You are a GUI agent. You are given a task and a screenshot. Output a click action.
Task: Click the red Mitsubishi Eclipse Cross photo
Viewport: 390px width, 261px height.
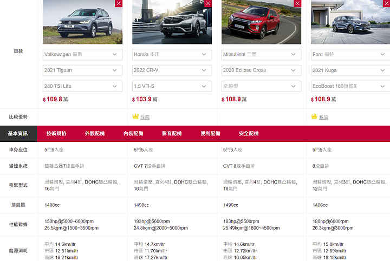(x=262, y=22)
